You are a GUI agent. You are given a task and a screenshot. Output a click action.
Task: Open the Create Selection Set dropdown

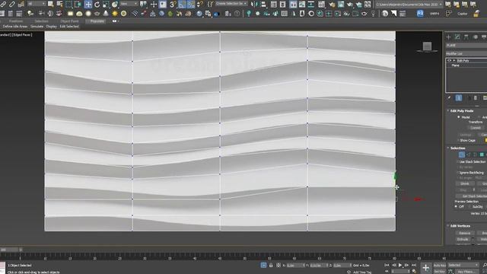point(231,4)
